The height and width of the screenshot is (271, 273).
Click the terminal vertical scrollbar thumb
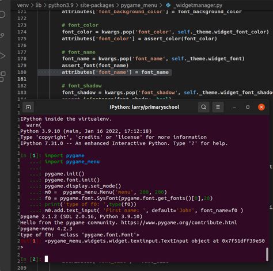[x=267, y=254]
